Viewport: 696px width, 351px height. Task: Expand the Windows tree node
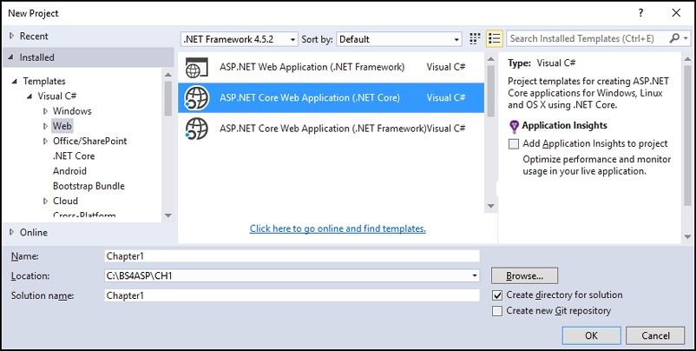point(45,111)
